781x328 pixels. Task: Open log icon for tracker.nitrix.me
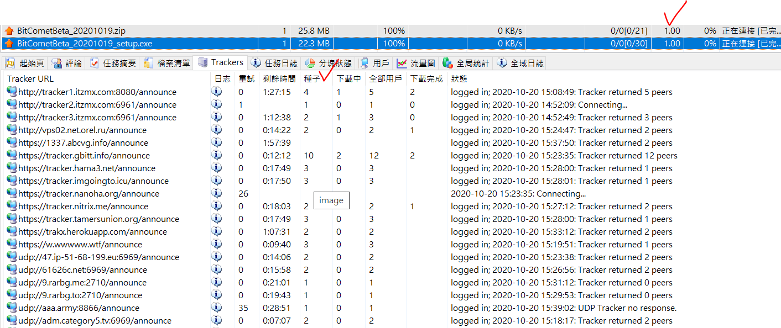click(217, 206)
